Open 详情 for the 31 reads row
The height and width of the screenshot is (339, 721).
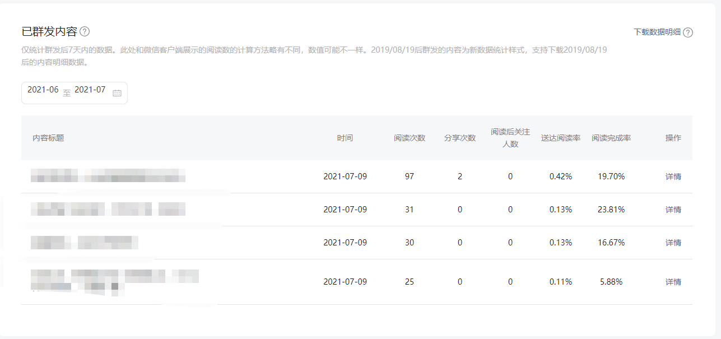[673, 210]
